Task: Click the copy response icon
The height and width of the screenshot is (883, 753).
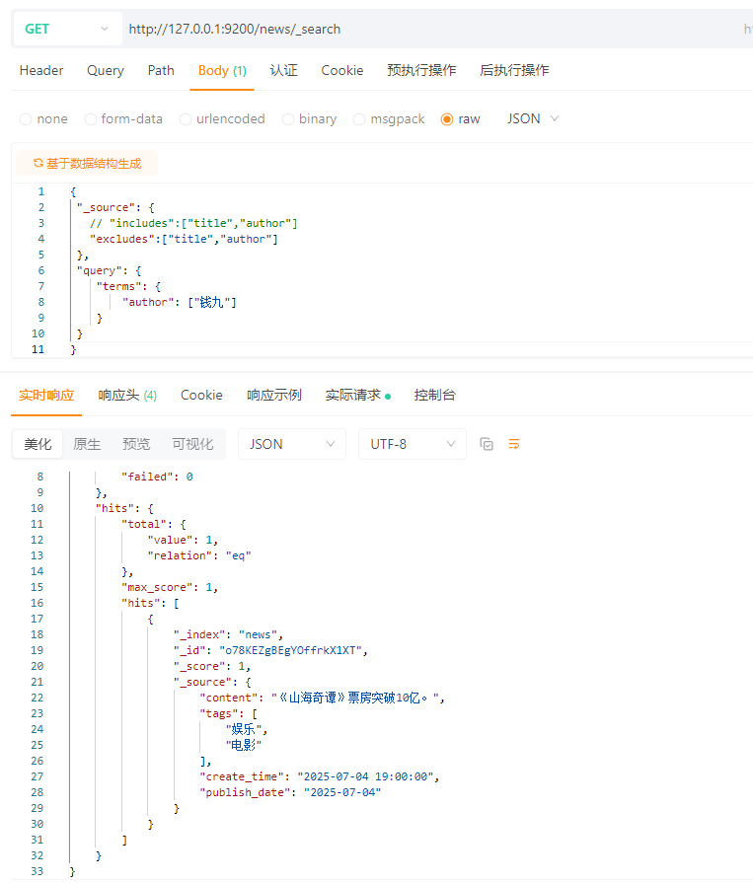Action: (487, 444)
